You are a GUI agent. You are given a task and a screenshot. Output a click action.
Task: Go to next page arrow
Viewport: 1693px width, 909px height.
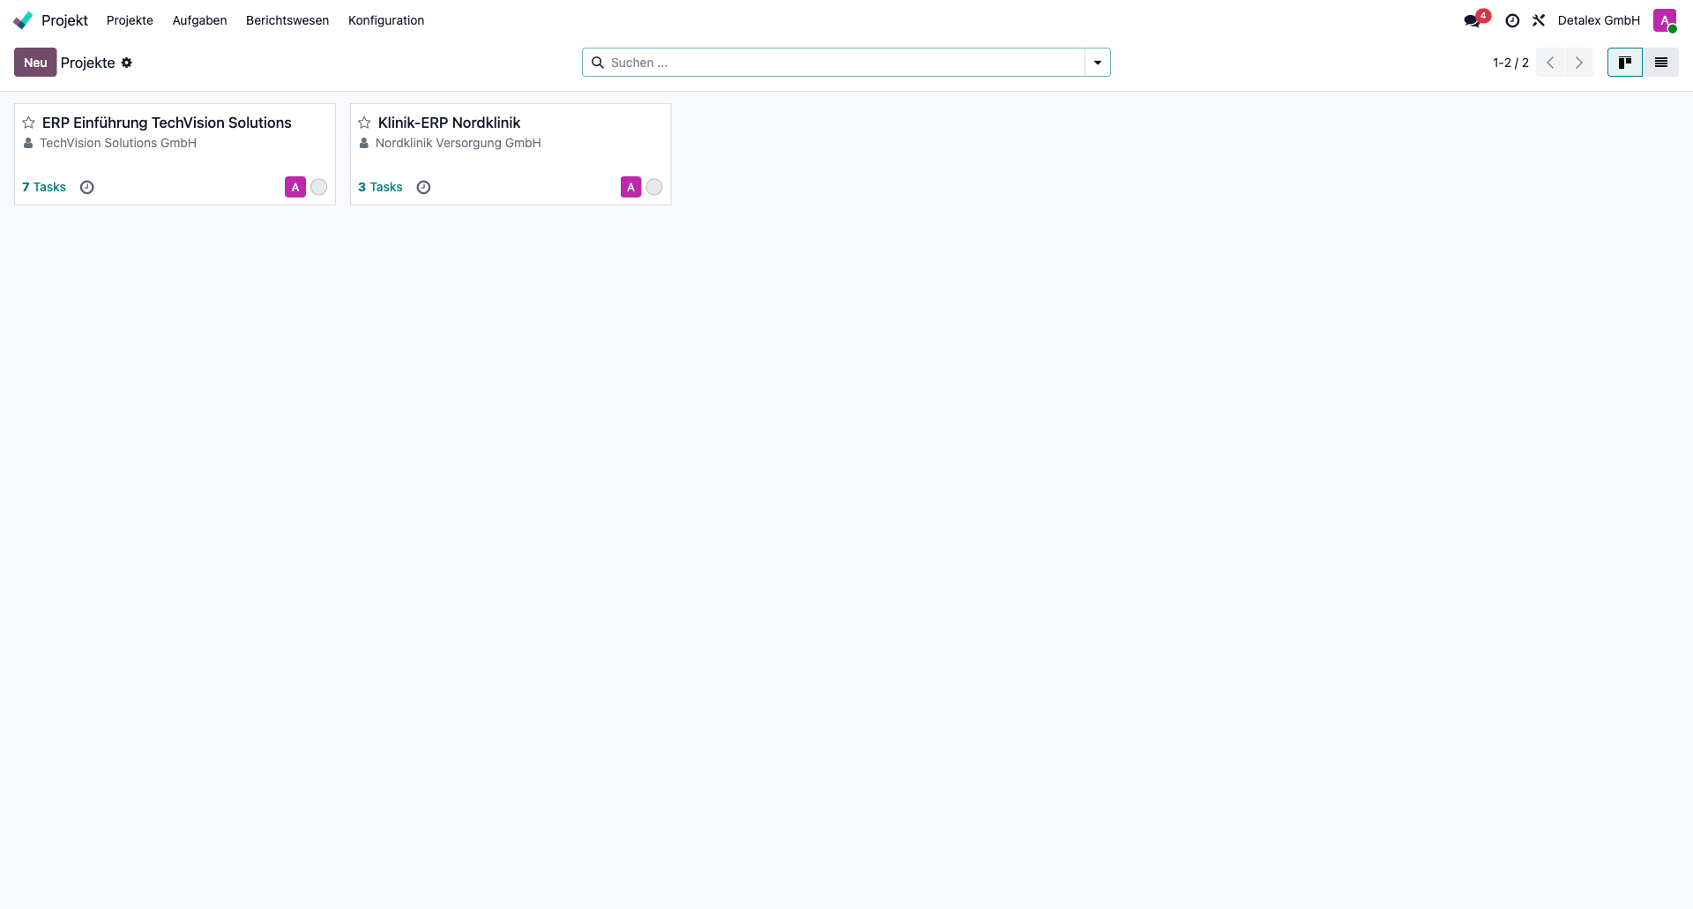[x=1579, y=63]
